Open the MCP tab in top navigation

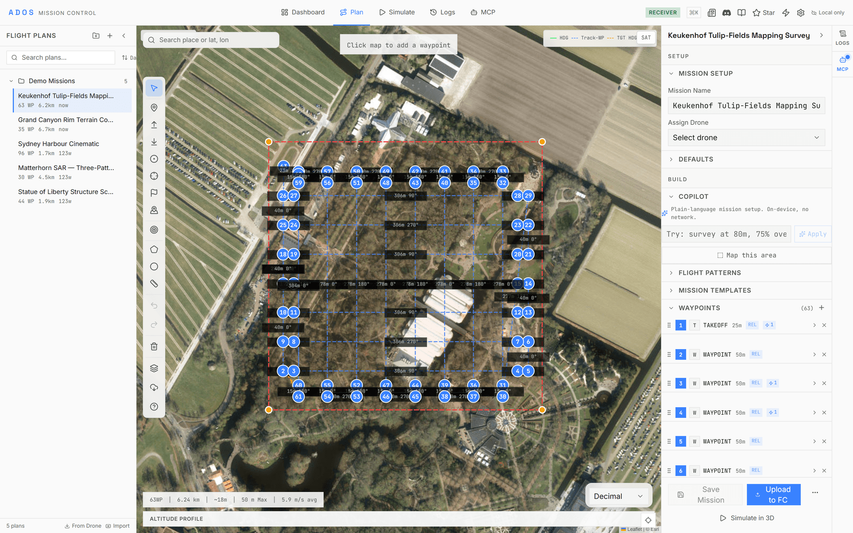483,12
